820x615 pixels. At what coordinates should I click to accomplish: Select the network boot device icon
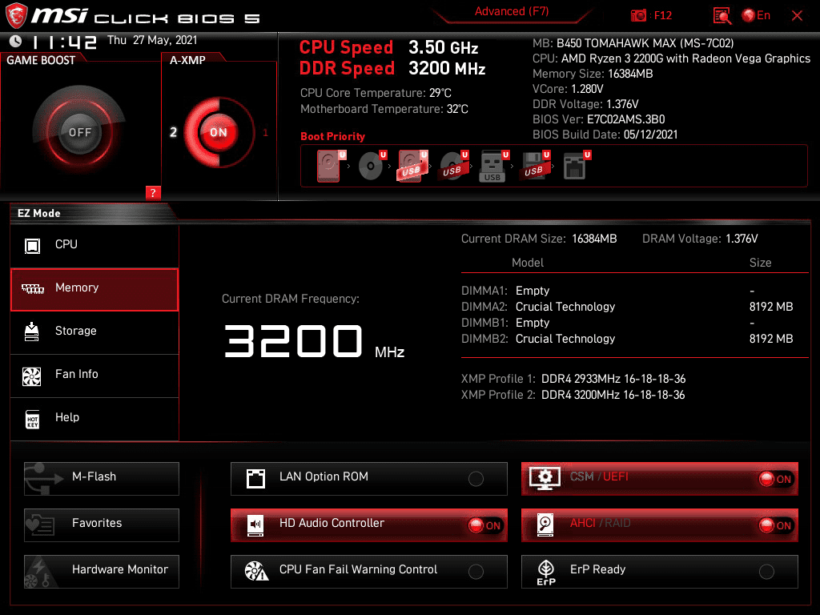[577, 167]
